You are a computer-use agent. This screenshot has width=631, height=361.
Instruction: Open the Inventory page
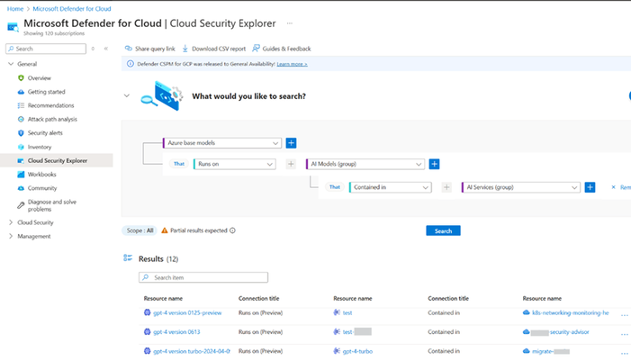(x=40, y=147)
